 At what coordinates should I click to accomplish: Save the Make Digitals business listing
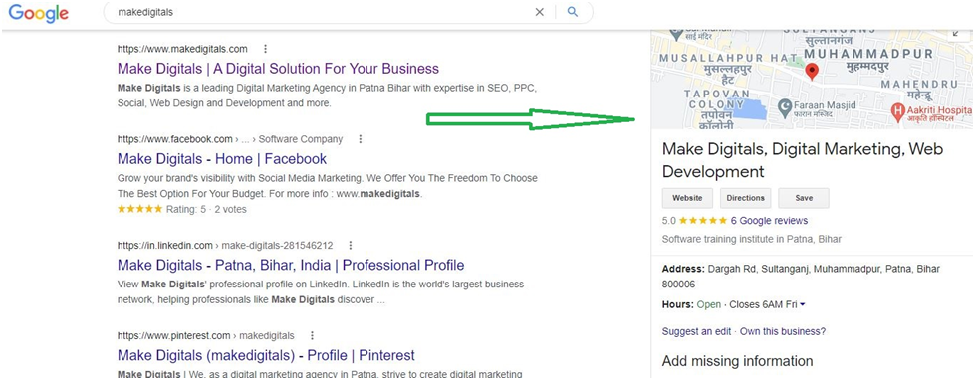[x=804, y=198]
